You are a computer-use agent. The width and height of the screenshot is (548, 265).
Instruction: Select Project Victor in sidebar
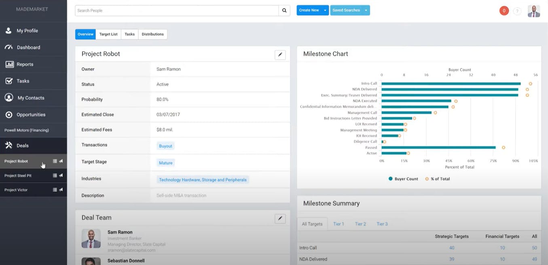point(16,190)
